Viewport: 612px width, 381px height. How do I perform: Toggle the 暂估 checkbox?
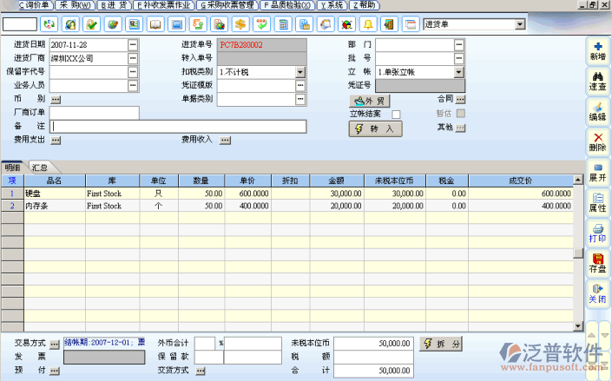(x=461, y=114)
